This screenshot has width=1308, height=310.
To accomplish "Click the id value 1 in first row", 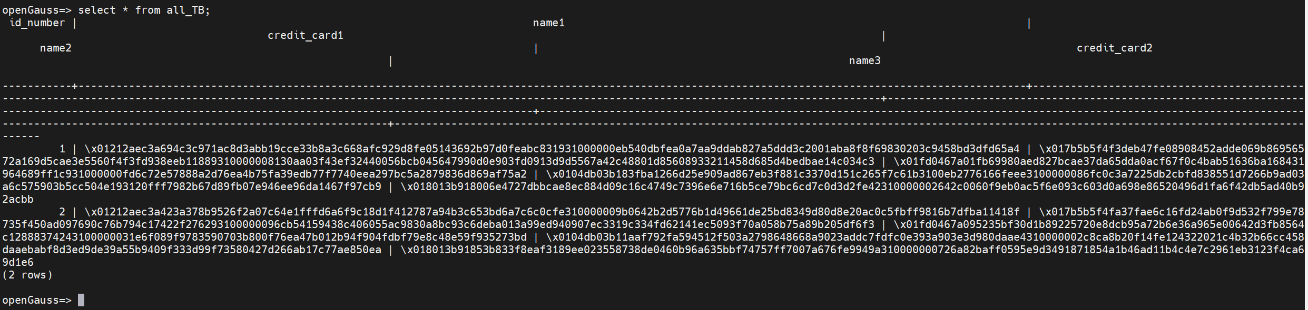I will (x=62, y=149).
